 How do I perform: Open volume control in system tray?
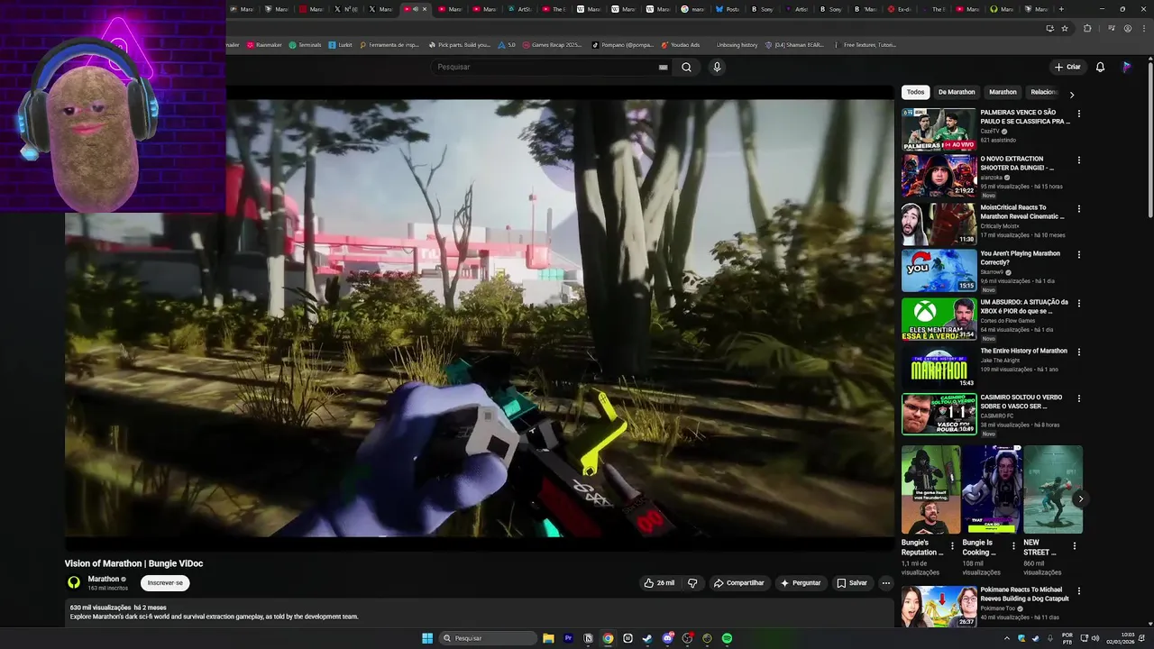[1095, 638]
